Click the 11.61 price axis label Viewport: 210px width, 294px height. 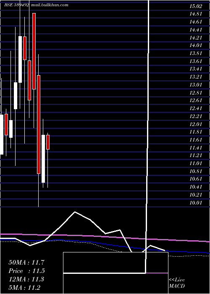pos(196,140)
